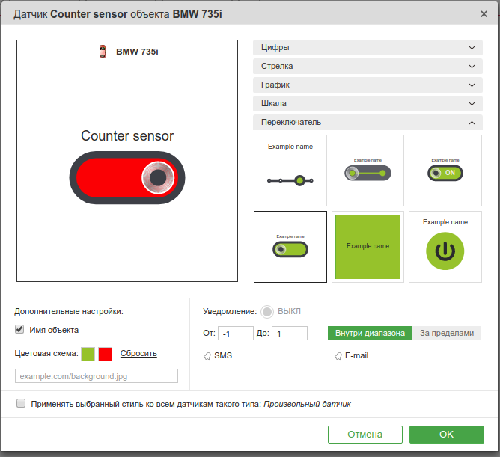
Task: Select the round power button style
Action: coord(445,247)
